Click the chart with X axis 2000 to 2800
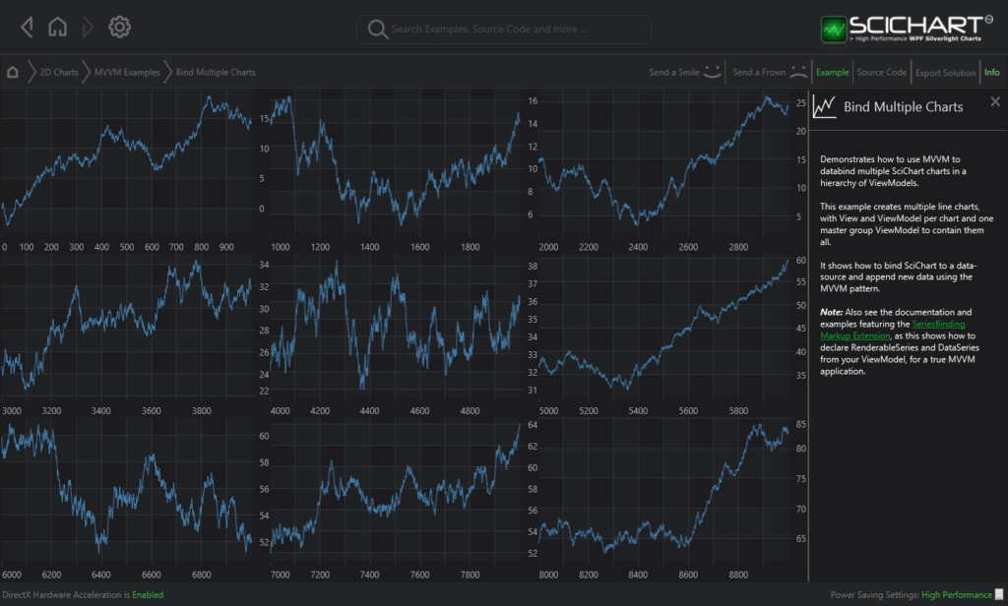Viewport: 1008px width, 606px height. pos(663,160)
